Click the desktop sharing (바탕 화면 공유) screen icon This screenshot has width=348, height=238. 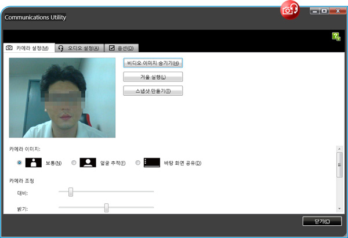point(152,163)
